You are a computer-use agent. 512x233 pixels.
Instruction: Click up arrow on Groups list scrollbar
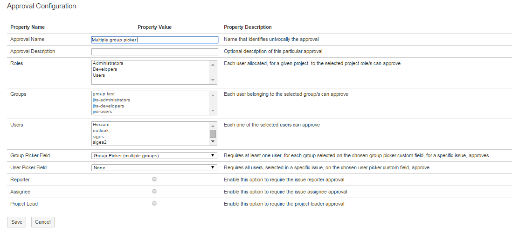(x=213, y=95)
